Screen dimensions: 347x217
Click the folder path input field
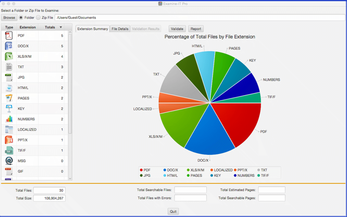(x=200, y=17)
